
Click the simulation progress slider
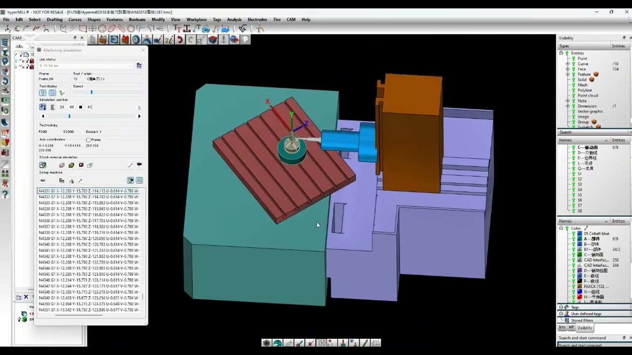[69, 116]
